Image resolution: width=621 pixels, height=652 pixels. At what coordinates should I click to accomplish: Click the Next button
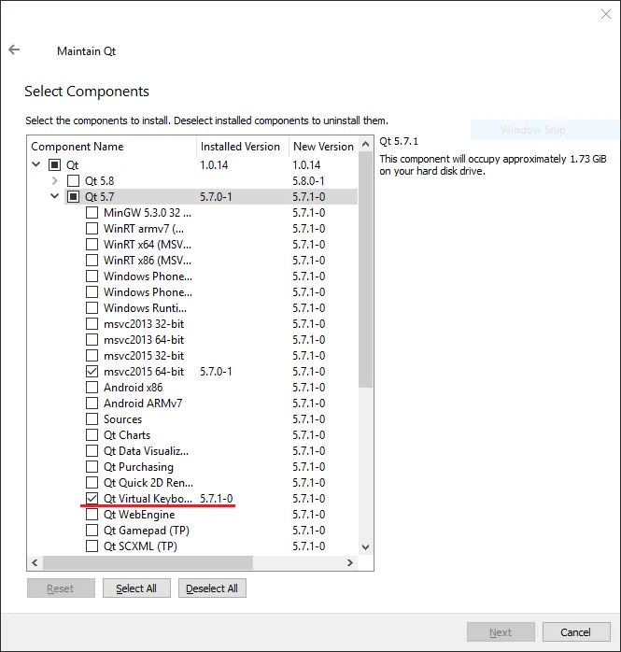coord(501,632)
